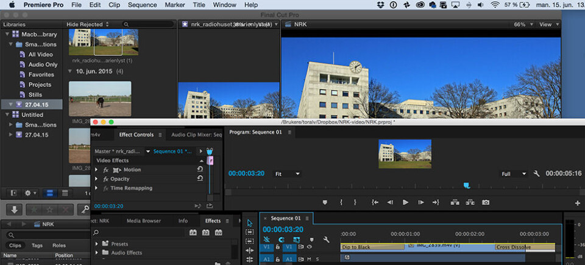Screen dimensions: 585x265
Task: Mute the A1 audio track
Action: click(x=310, y=259)
